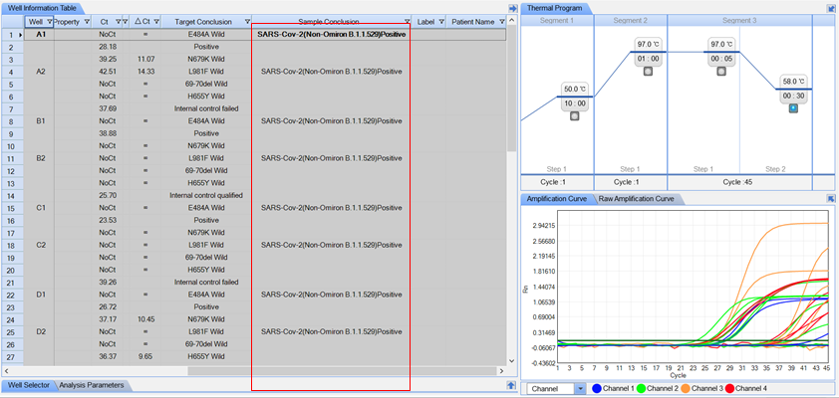Image resolution: width=839 pixels, height=398 pixels.
Task: Click the 97.0 °C label in Segment 2
Action: (649, 45)
